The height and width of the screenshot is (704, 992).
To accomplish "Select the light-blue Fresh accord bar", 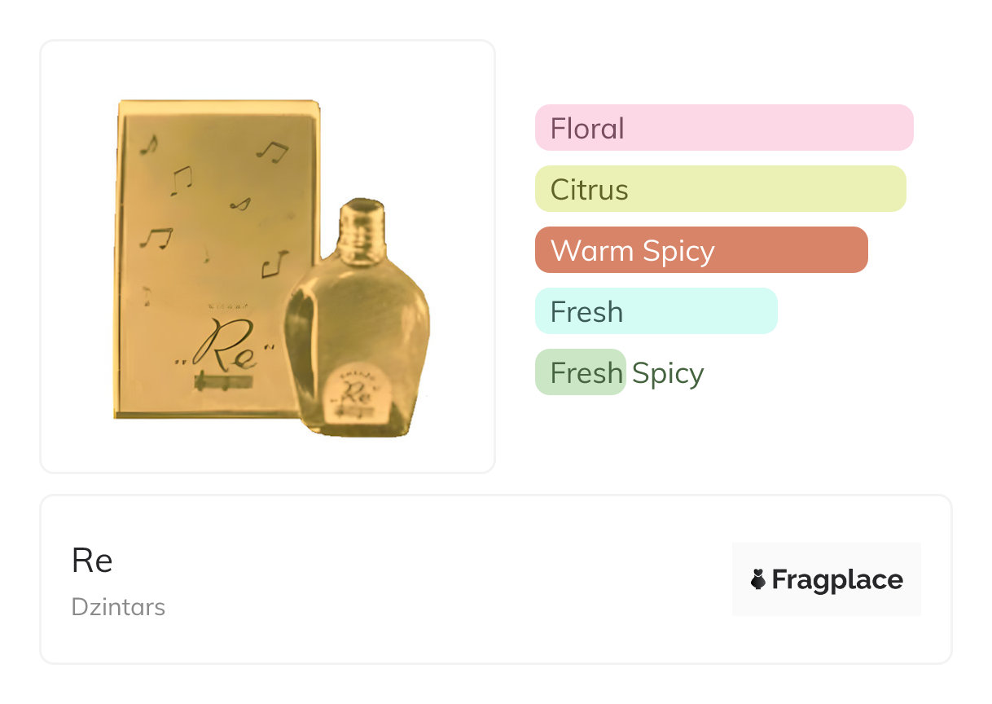I will click(x=656, y=311).
